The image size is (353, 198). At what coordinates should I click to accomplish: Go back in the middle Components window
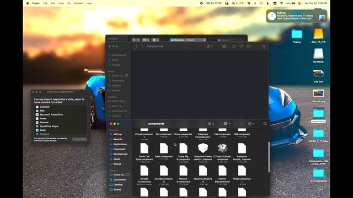click(136, 46)
